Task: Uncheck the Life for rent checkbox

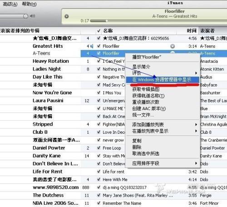Action: point(99,172)
